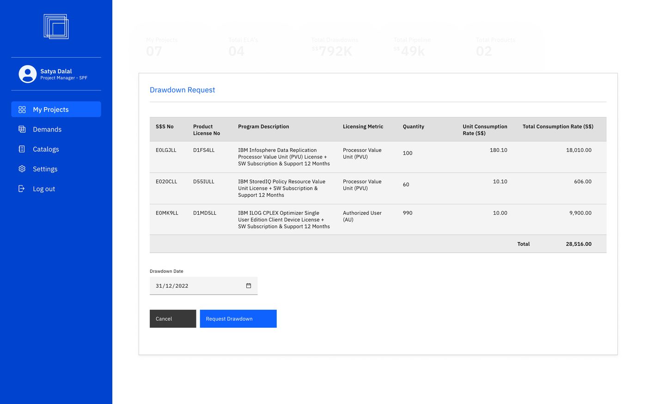Click the stacked squares app logo
The image size is (647, 404).
point(56,26)
